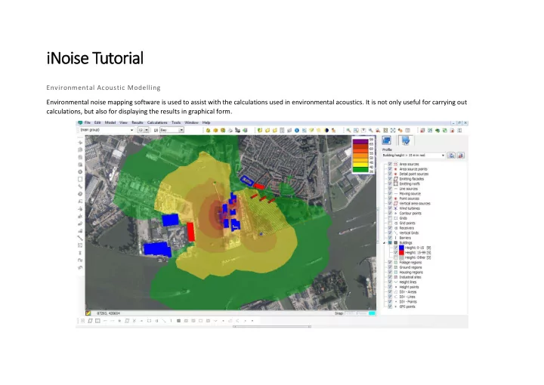The width and height of the screenshot is (544, 385).
Task: Open the Help menu
Action: [x=206, y=123]
